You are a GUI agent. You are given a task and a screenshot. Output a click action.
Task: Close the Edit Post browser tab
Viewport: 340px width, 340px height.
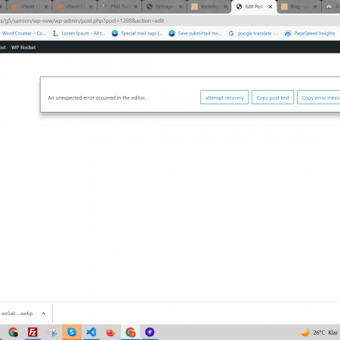click(270, 7)
